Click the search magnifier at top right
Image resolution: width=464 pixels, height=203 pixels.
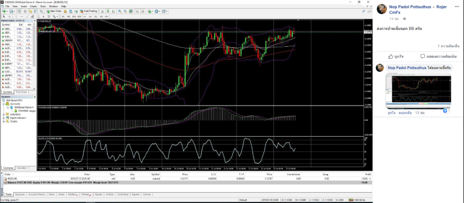click(363, 11)
